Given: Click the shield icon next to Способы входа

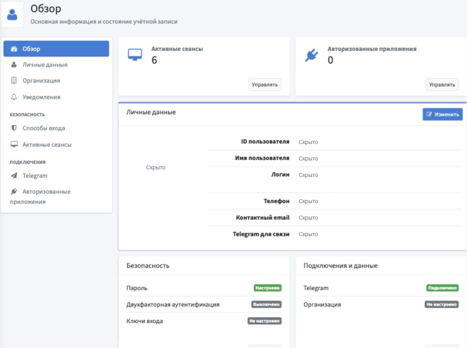Looking at the screenshot, I should (x=14, y=128).
